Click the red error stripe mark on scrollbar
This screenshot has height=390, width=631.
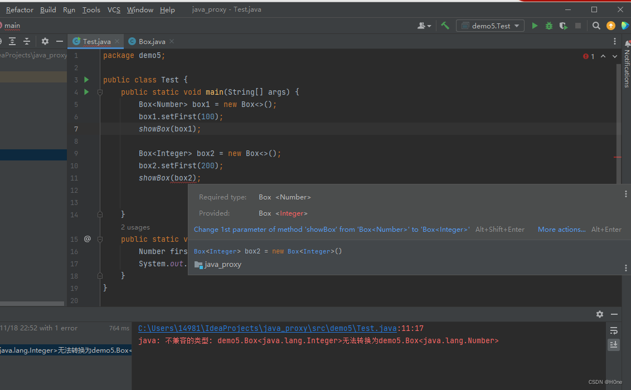coord(618,157)
